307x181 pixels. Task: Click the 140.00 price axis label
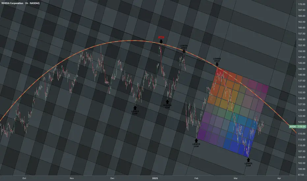pos(302,75)
